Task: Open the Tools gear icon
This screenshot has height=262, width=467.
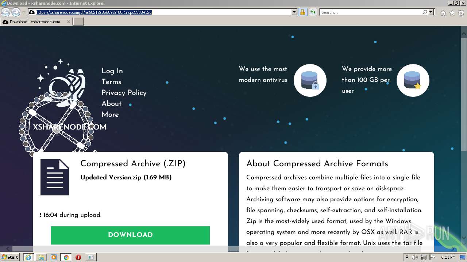Action: (x=461, y=13)
